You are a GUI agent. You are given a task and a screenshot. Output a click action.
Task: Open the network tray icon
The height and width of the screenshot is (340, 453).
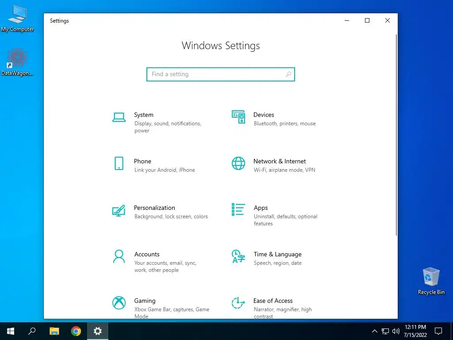385,331
